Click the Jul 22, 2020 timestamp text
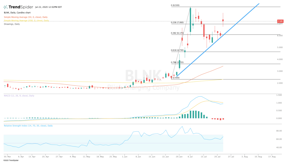The image size is (287, 162). click(48, 7)
